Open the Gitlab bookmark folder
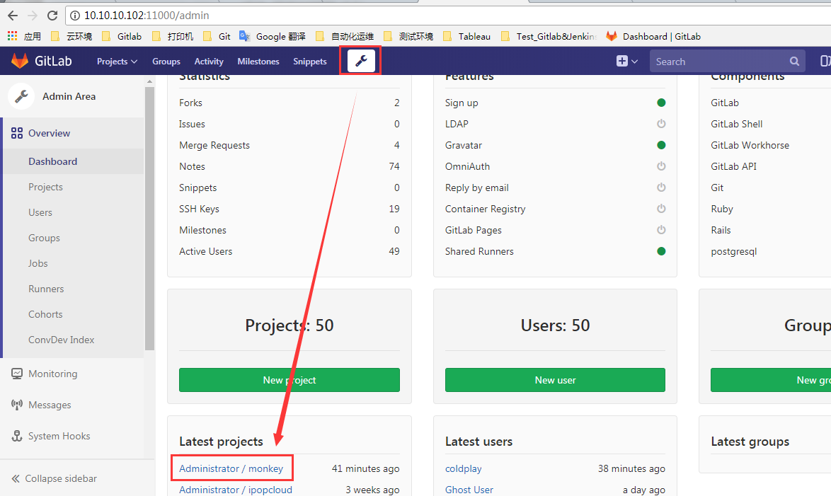The height and width of the screenshot is (496, 831). pos(122,36)
